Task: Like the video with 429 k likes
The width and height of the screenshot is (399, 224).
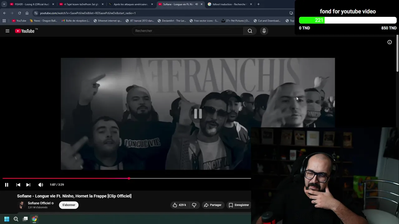Action: pyautogui.click(x=179, y=205)
